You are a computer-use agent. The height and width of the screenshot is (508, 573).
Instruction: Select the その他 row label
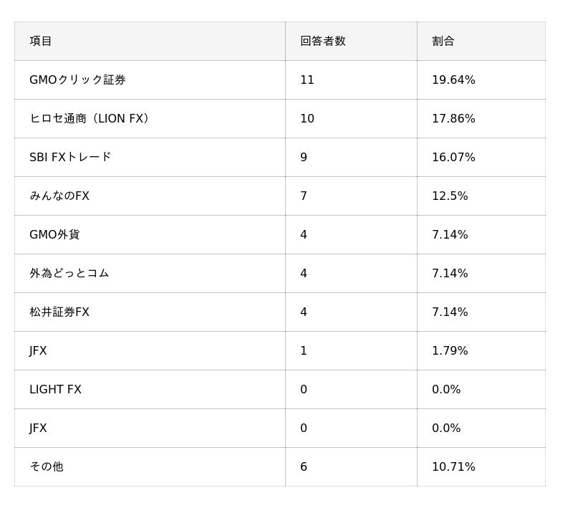coord(46,466)
